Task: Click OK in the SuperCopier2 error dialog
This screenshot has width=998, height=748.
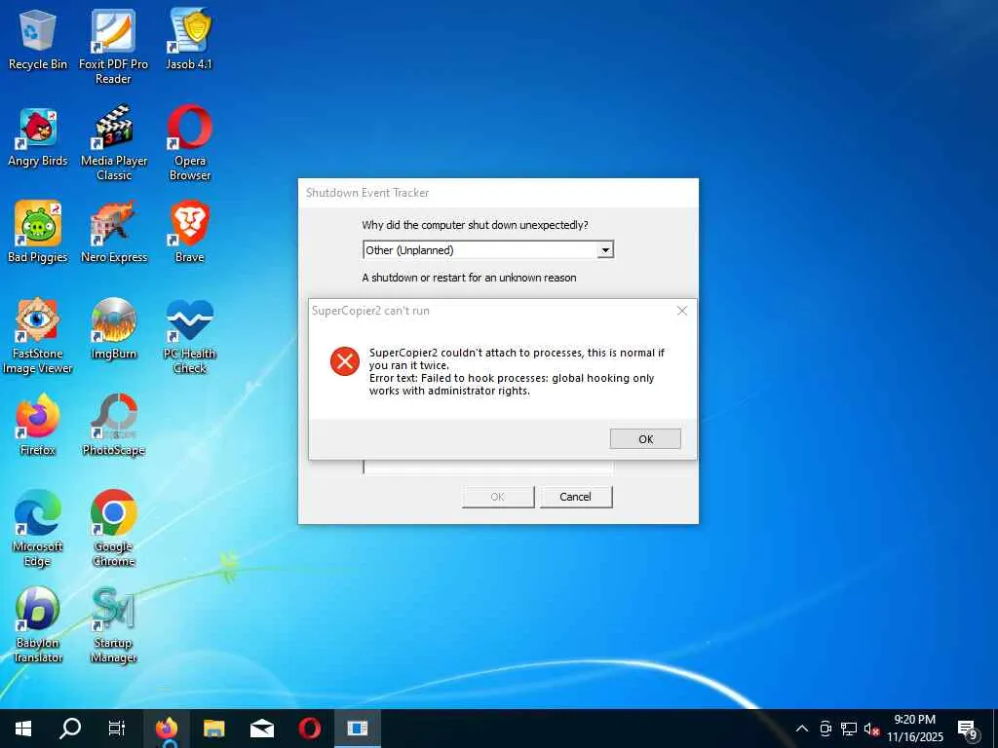Action: point(645,439)
